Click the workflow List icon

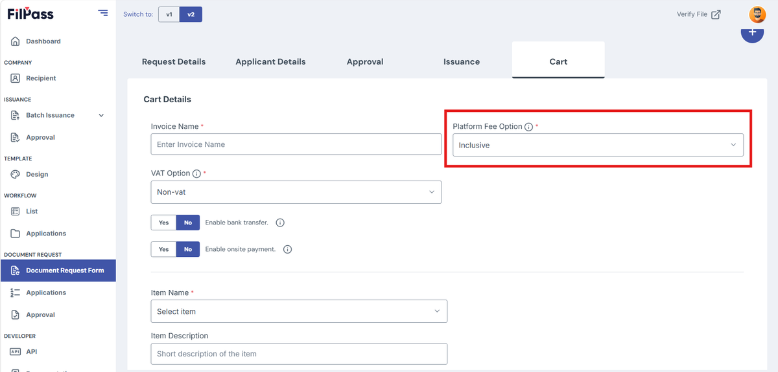(16, 211)
